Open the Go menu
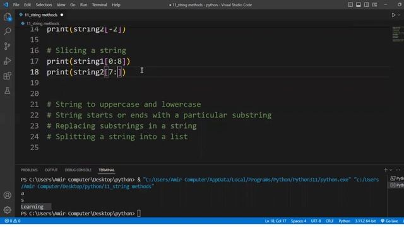Image resolution: width=404 pixels, height=227 pixels. [x=73, y=4]
